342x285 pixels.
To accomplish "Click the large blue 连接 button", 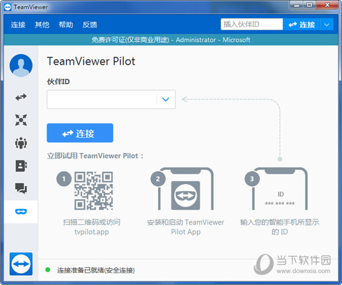I will [80, 133].
